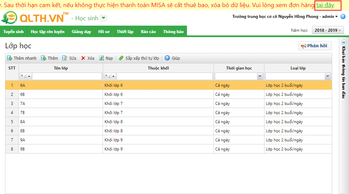
Task: Click the Sửa edit pencil icon
Action: point(65,58)
